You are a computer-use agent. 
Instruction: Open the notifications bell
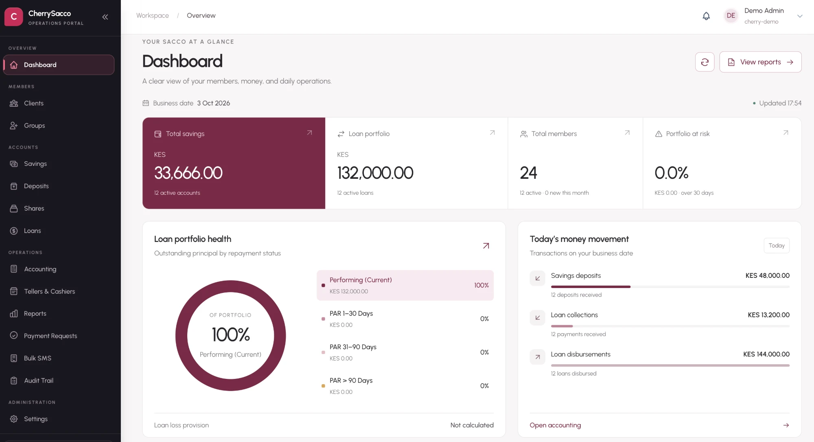click(706, 16)
